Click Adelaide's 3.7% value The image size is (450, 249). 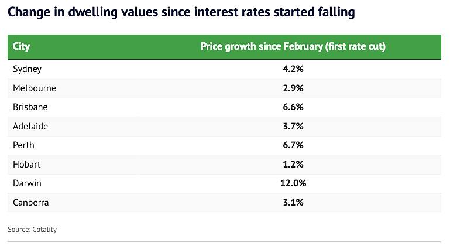293,127
